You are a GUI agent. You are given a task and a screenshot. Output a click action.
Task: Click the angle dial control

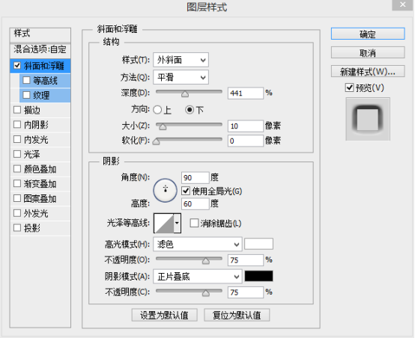pos(165,190)
